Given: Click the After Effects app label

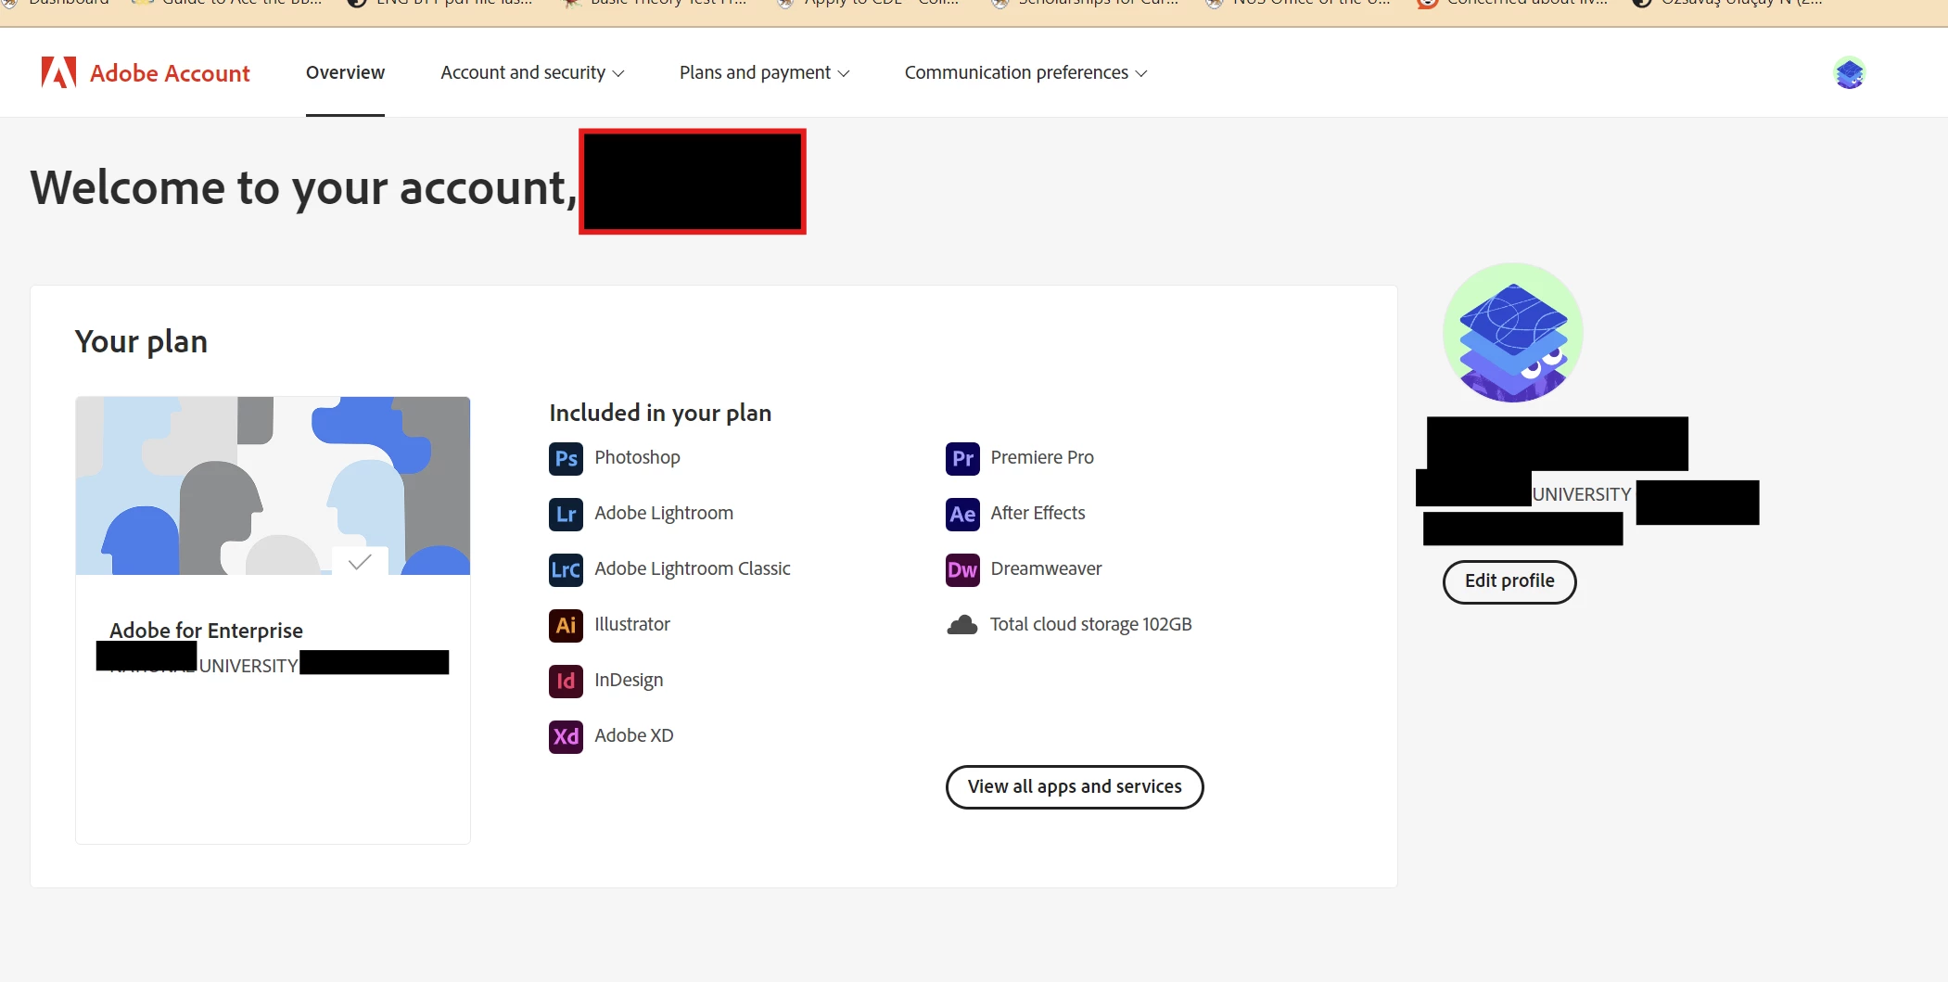Looking at the screenshot, I should (x=1038, y=513).
